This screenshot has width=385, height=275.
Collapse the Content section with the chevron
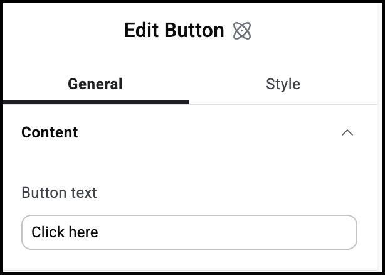coord(347,132)
